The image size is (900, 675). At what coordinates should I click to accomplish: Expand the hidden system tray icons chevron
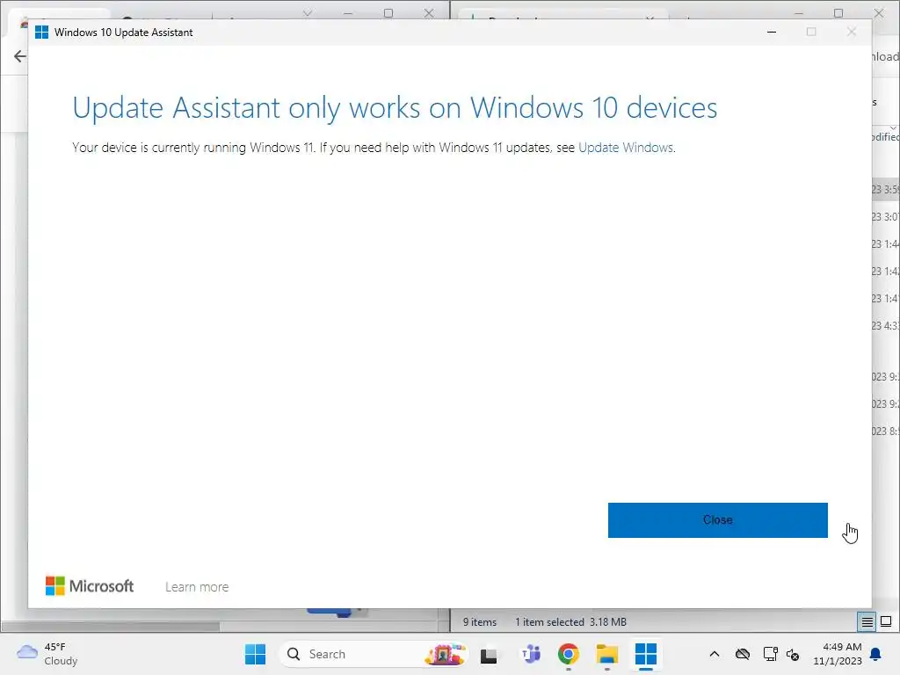[715, 654]
